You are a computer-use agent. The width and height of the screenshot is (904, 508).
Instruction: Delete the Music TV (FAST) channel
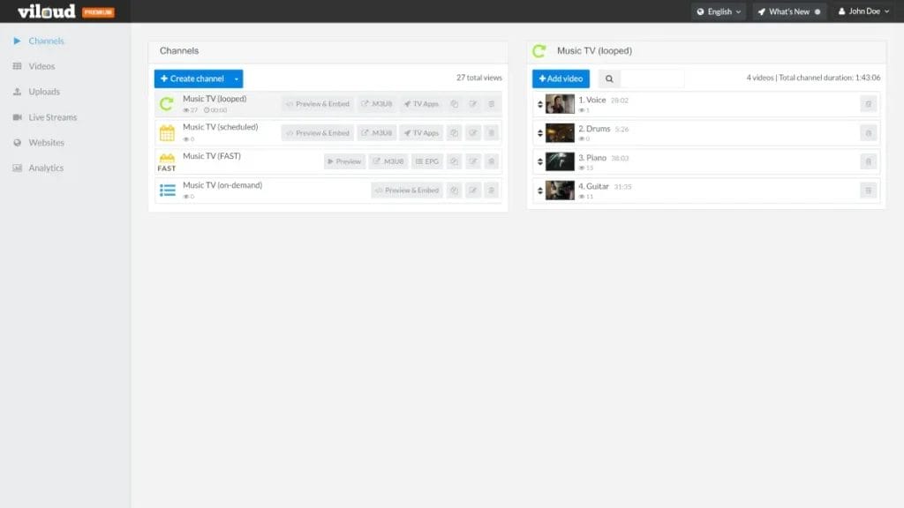[492, 161]
